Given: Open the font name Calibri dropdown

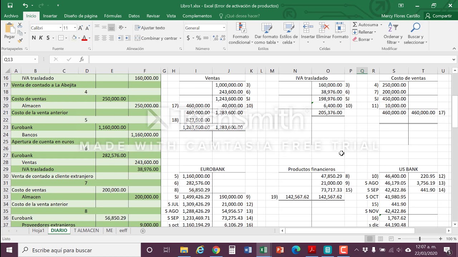Looking at the screenshot, I should coord(60,28).
